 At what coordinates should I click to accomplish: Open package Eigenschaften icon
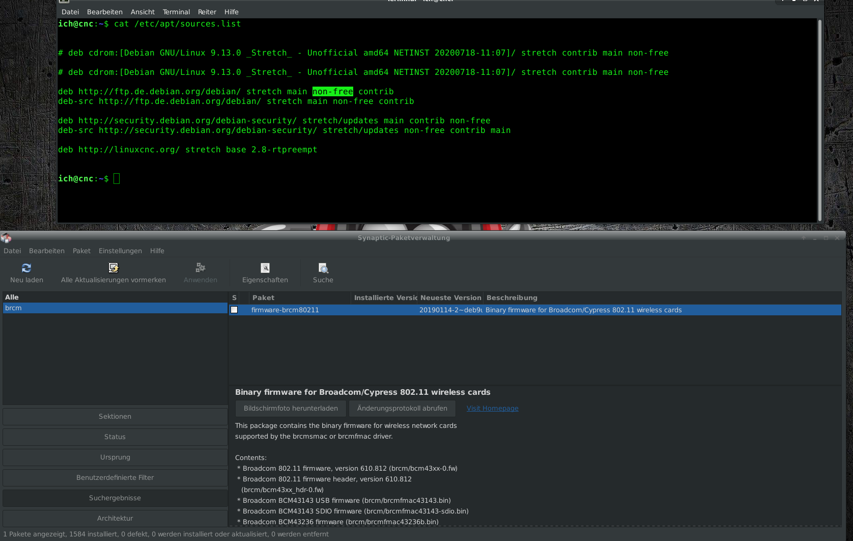click(x=265, y=267)
